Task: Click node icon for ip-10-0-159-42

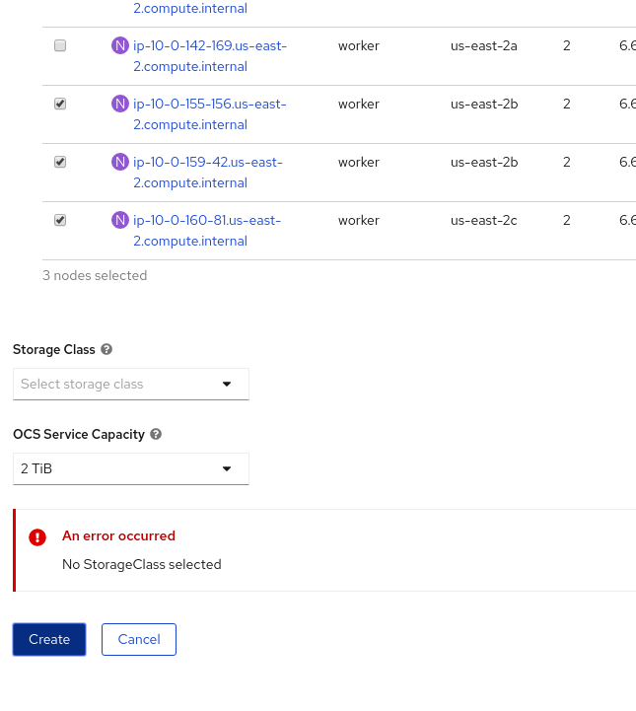Action: (x=120, y=162)
